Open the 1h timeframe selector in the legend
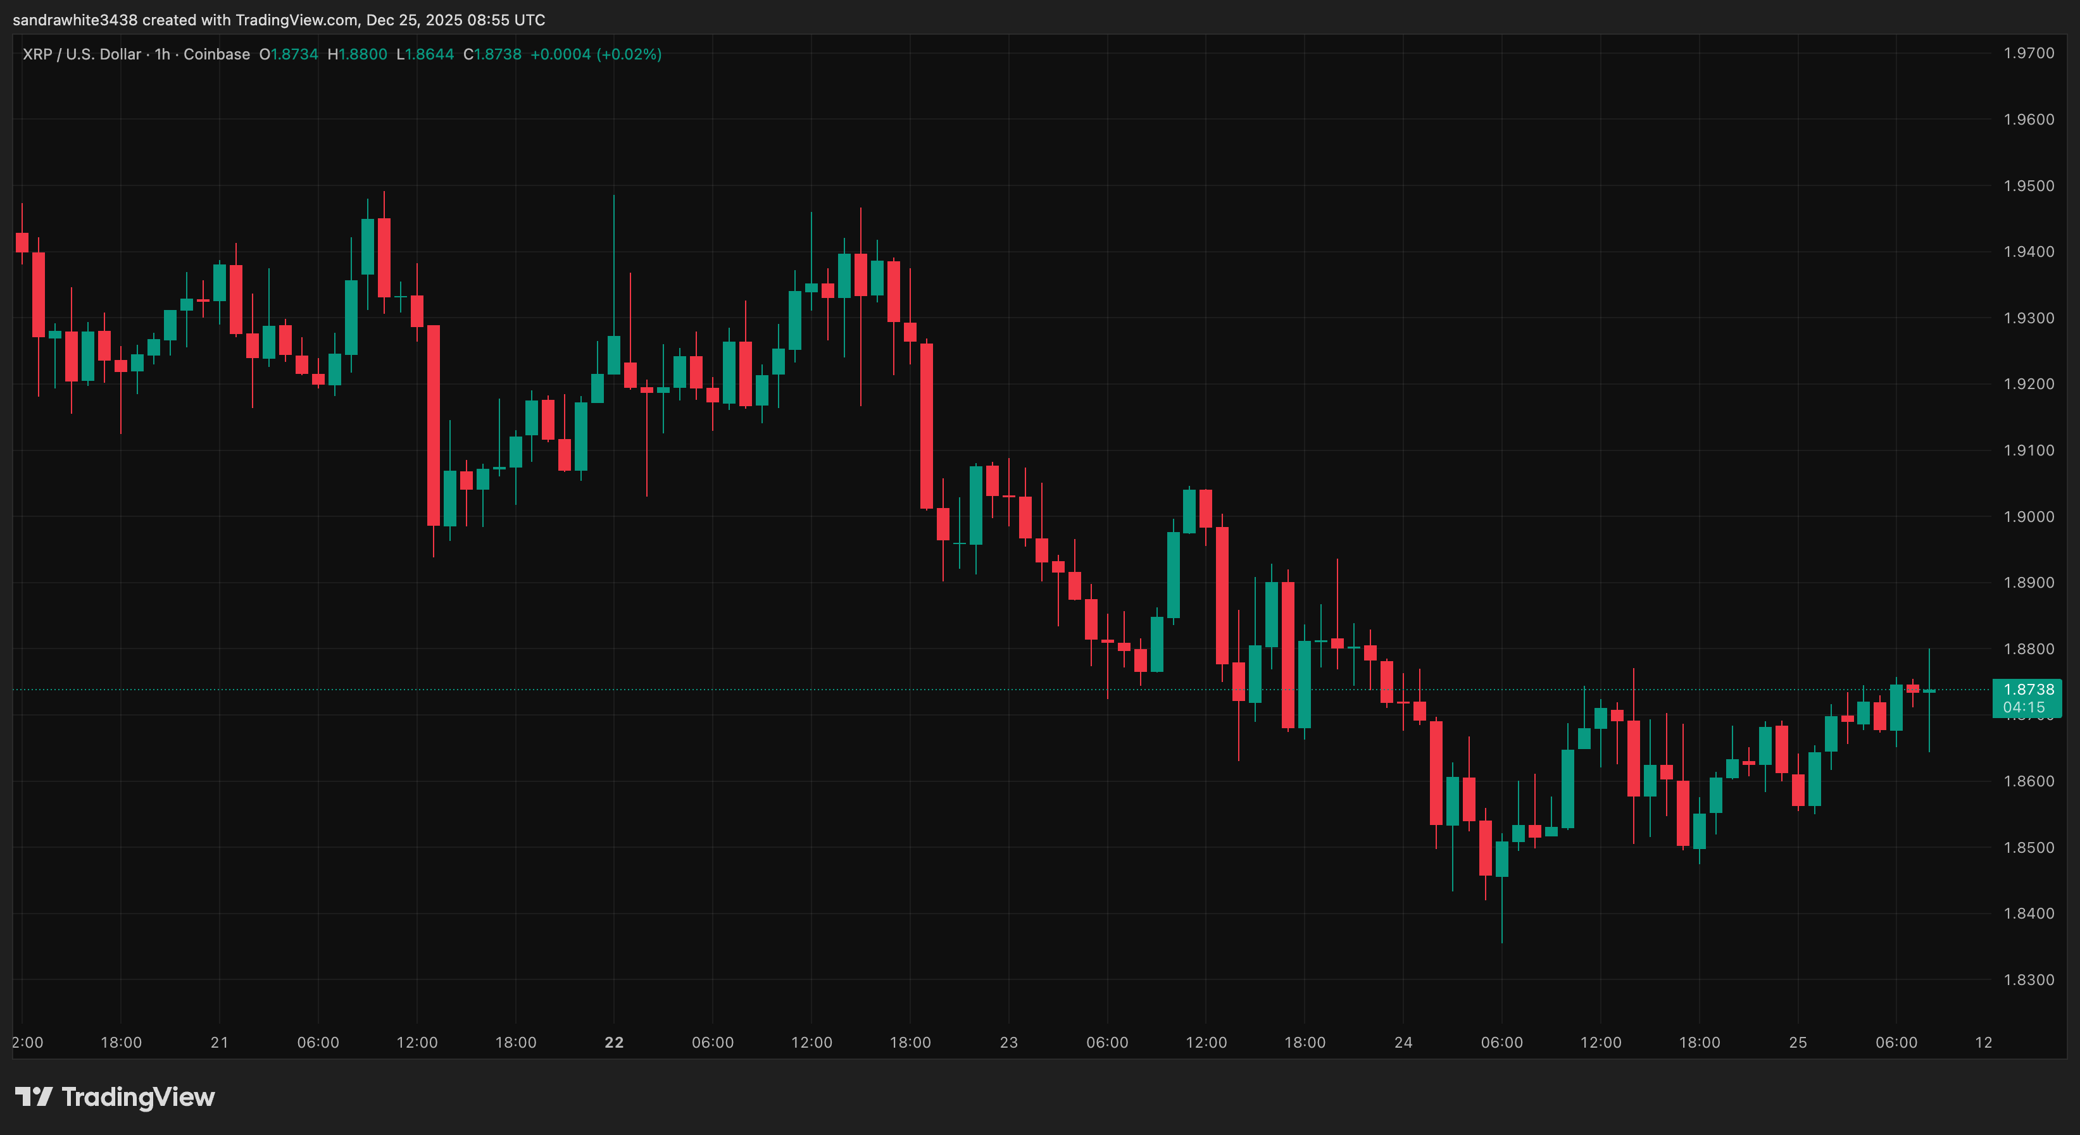Screen dimensions: 2080x1135 [161, 54]
